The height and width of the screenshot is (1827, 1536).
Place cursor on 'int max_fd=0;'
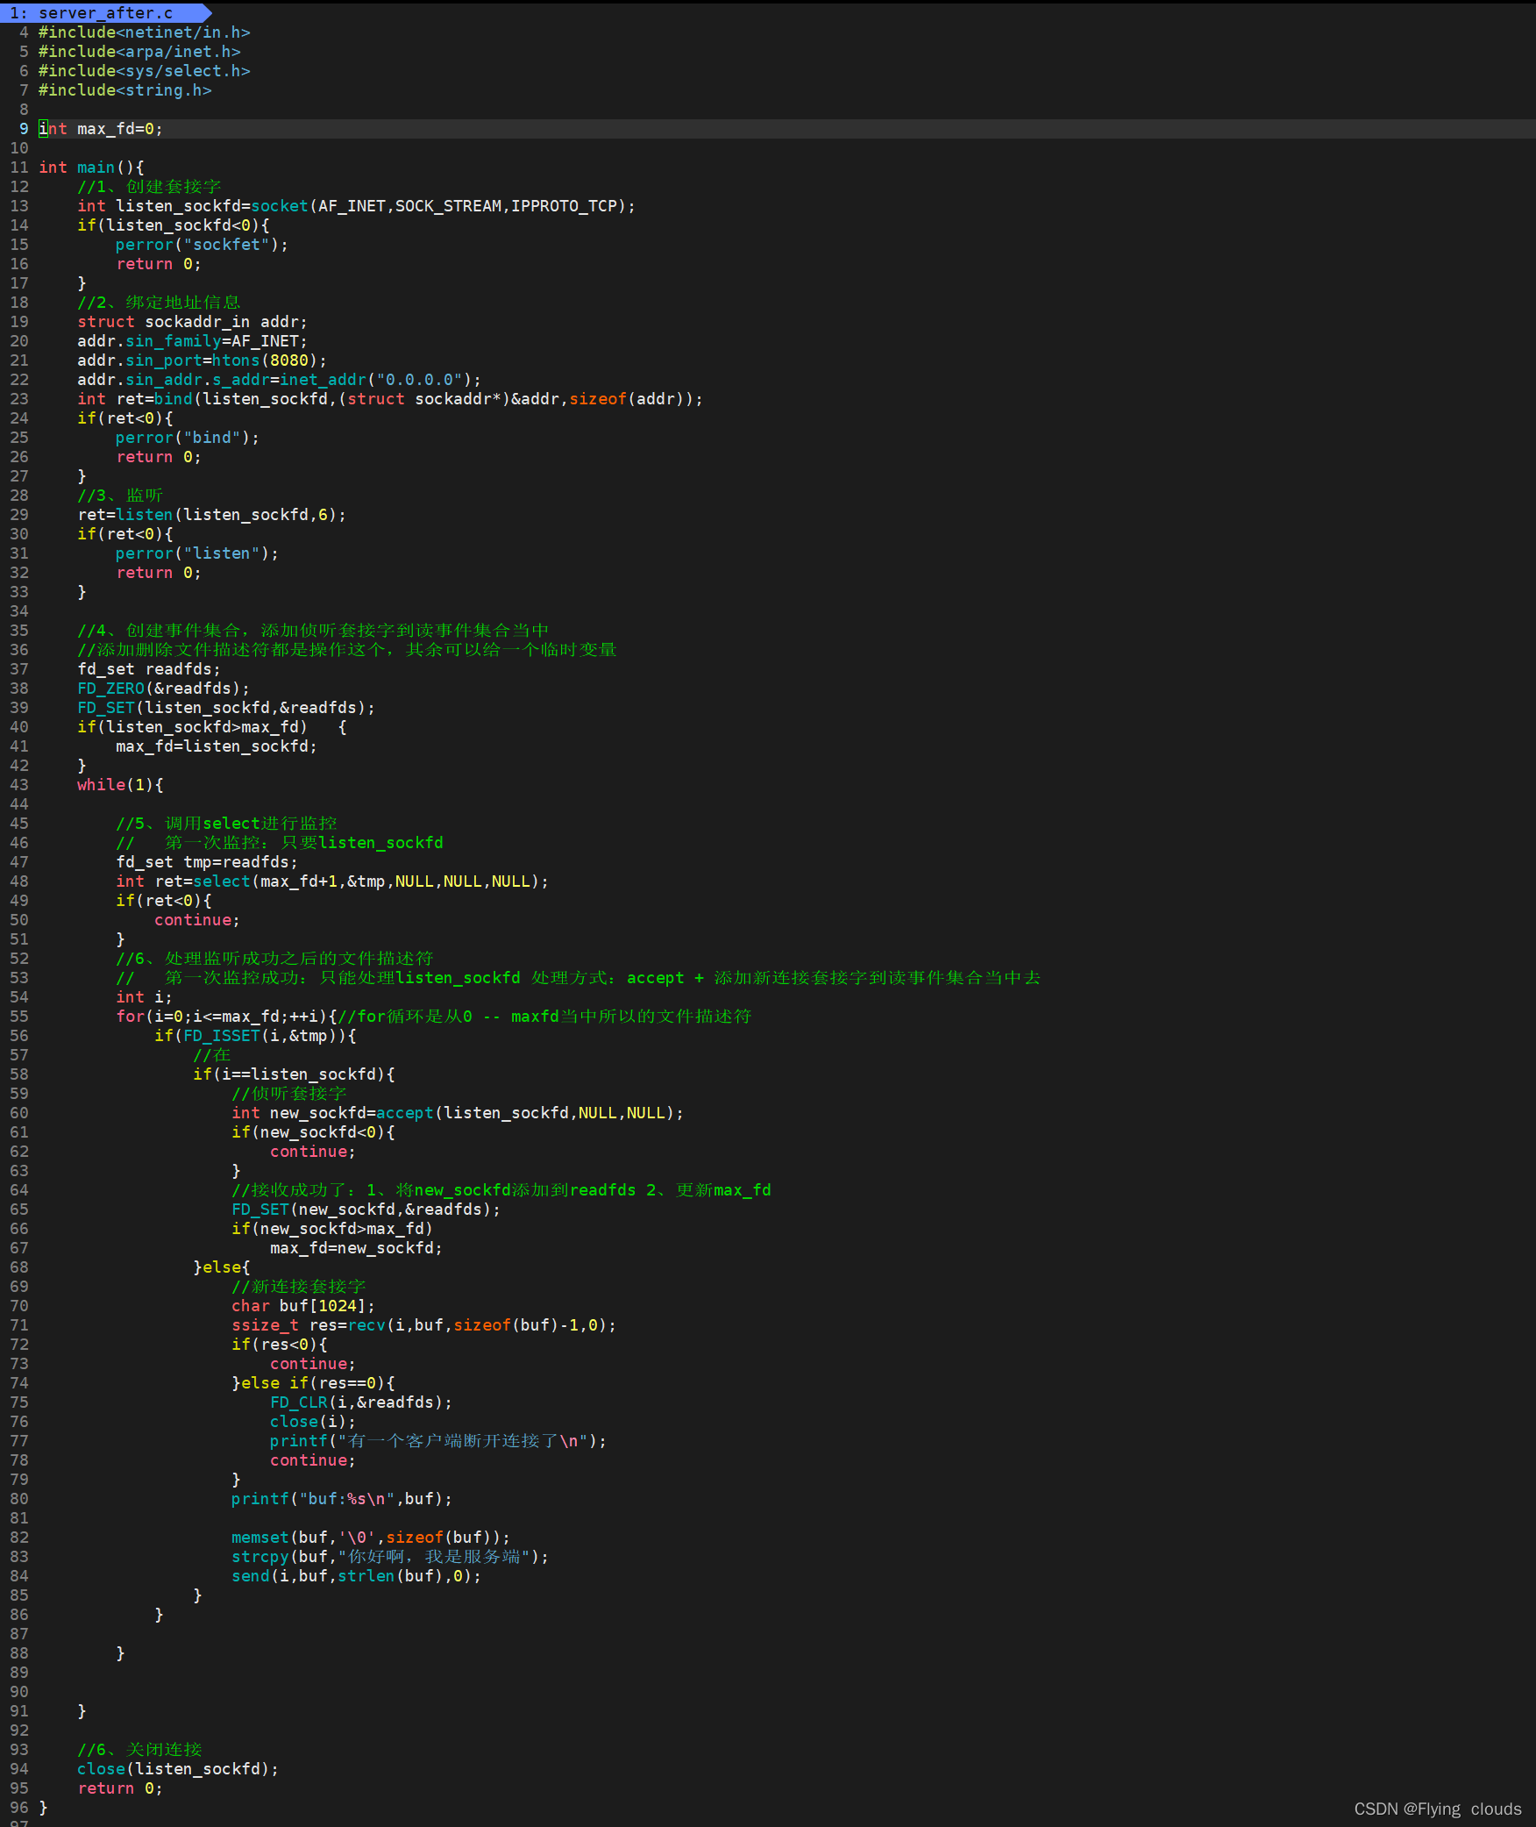coord(101,129)
